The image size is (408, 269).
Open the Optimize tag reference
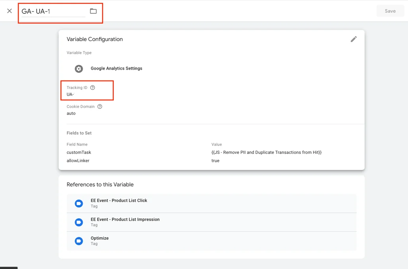[99, 238]
